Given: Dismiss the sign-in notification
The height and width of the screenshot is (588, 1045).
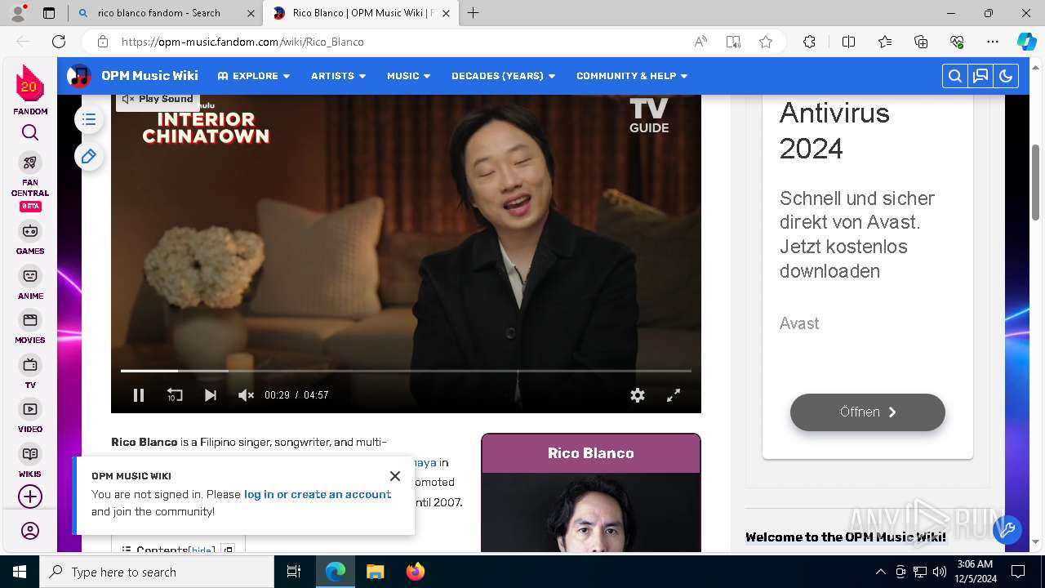Looking at the screenshot, I should 395,476.
